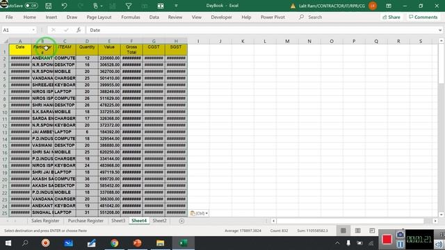Click the recorder screenshot camera icon
445x250 pixels.
point(400,235)
